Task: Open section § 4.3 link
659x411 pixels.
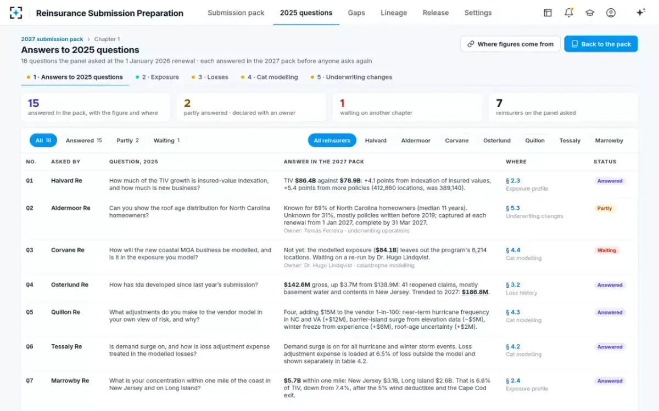Action: click(513, 312)
